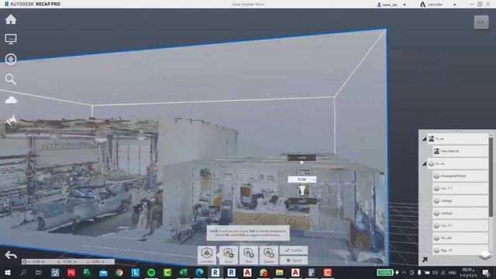Image resolution: width=496 pixels, height=279 pixels.
Task: Select the region row directly below Ceiling3
Action: 460,226
